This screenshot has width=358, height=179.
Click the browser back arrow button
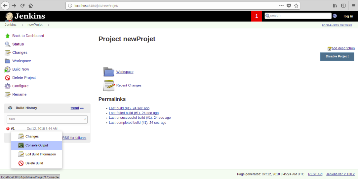pyautogui.click(x=5, y=6)
